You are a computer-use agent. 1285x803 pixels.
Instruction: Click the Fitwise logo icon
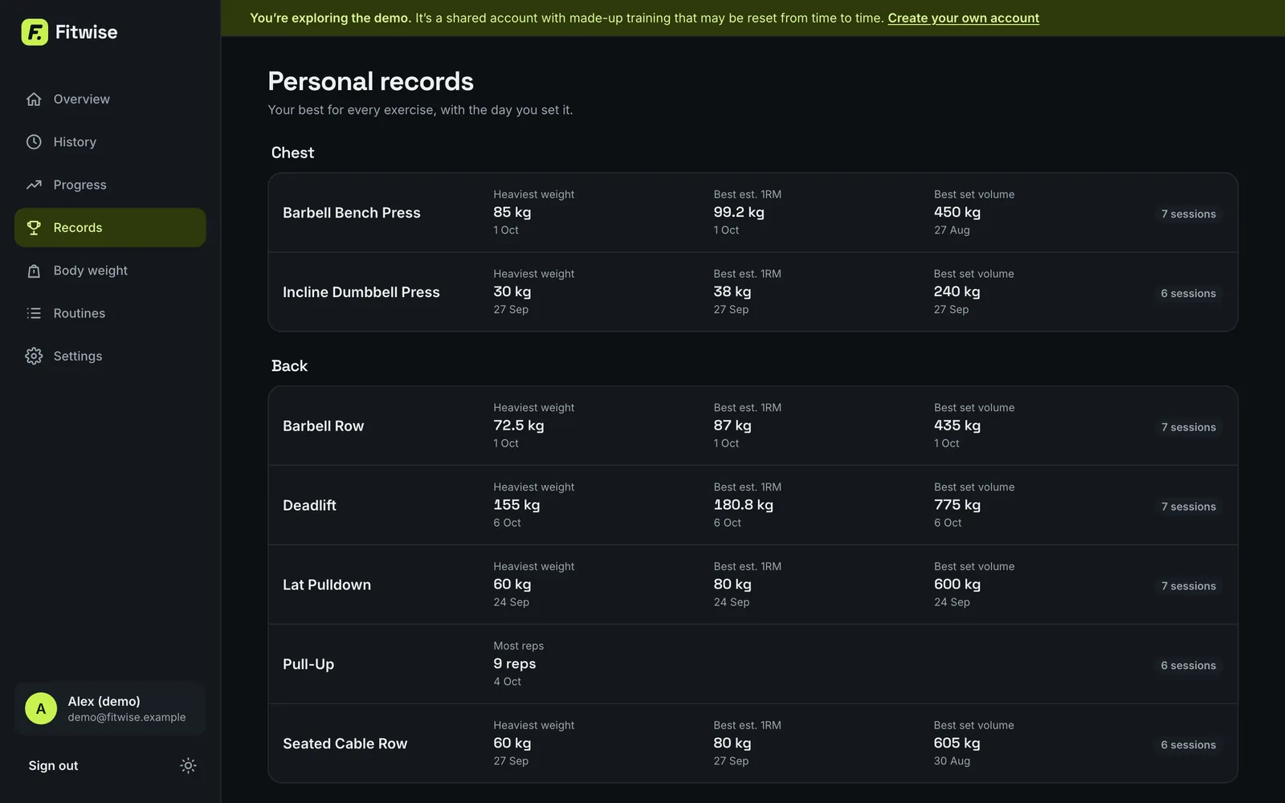(x=35, y=32)
